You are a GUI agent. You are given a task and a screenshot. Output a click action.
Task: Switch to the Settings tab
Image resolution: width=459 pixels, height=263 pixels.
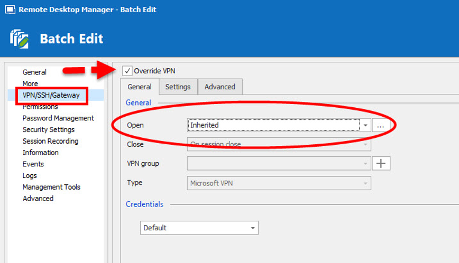coord(178,87)
